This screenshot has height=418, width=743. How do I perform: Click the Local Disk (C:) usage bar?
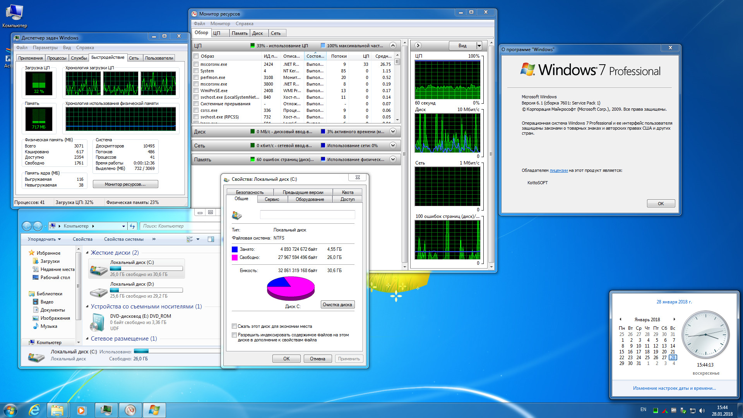tap(146, 269)
